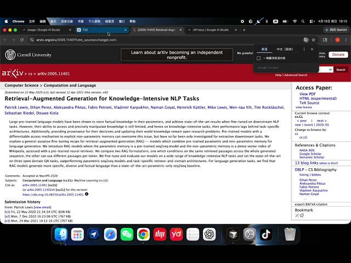Click the view license link
Image resolution: width=351 pixels, height=263 pixels.
click(304, 107)
